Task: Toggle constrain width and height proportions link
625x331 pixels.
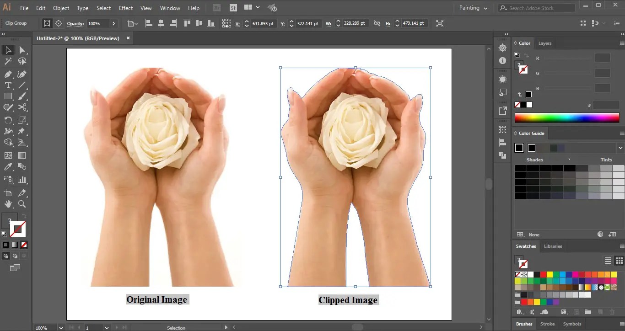Action: pyautogui.click(x=377, y=23)
